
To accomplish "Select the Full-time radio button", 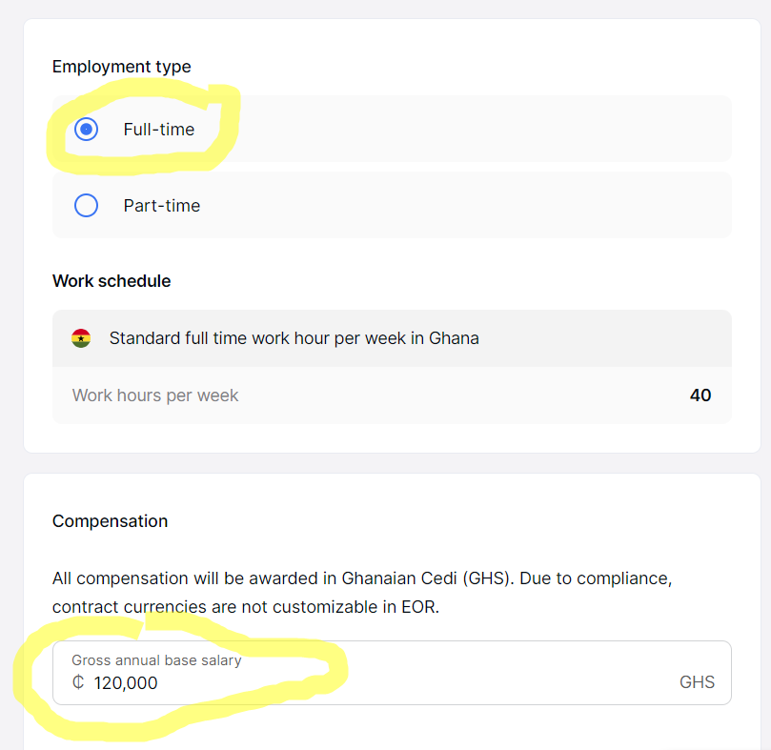I will coord(87,129).
